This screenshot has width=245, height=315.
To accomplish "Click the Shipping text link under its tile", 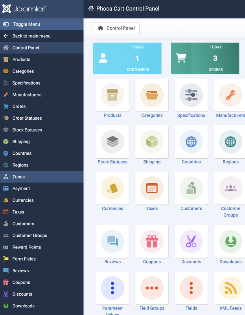I will (x=152, y=162).
